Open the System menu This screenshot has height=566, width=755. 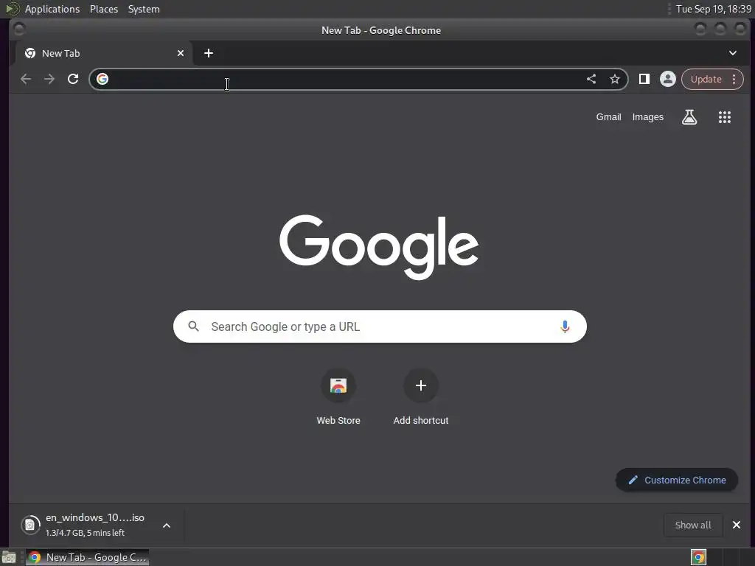click(x=144, y=9)
